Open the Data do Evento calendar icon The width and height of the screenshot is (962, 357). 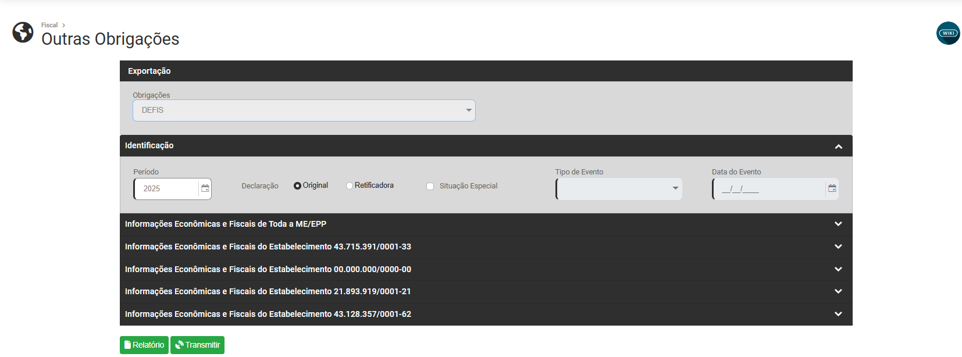coord(832,188)
